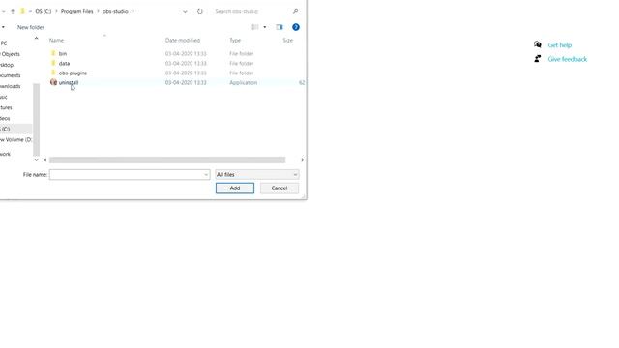Select the bin folder name
This screenshot has width=619, height=348.
pos(63,54)
